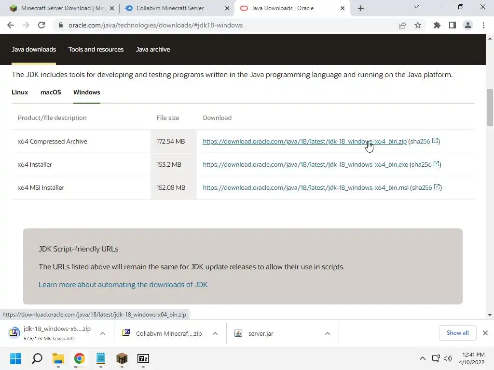Viewport: 494px width, 370px height.
Task: Click the page vertical scrollbar thumb
Action: 490,107
